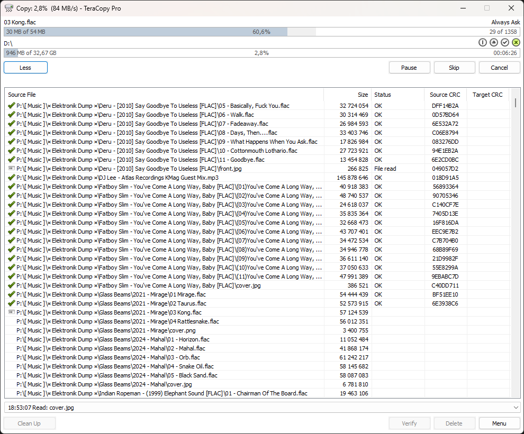
Task: Open the 'Always Ask' overwrite mode selector
Action: click(x=505, y=22)
